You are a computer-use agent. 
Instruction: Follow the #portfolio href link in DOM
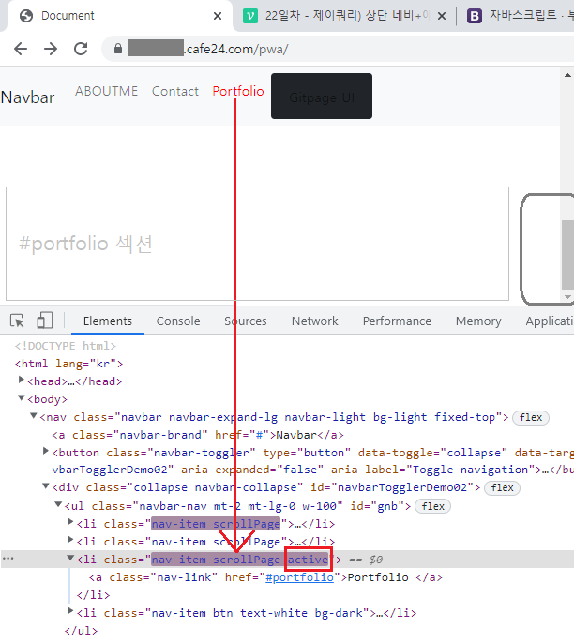point(299,577)
